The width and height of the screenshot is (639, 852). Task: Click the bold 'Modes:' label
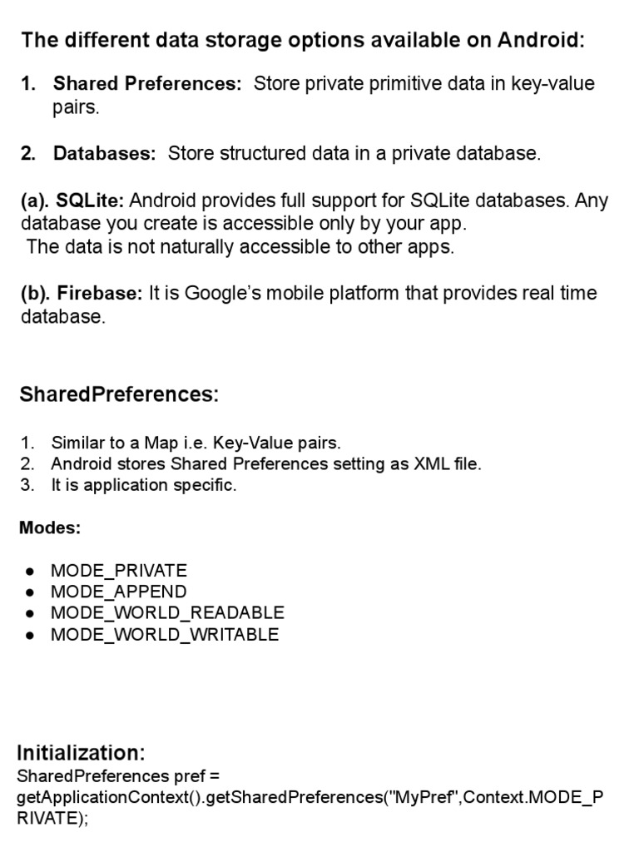point(51,528)
